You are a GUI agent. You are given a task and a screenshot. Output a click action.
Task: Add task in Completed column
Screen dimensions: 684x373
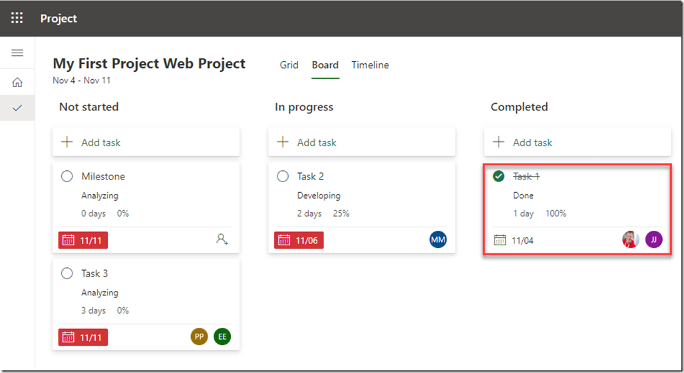[x=578, y=142]
